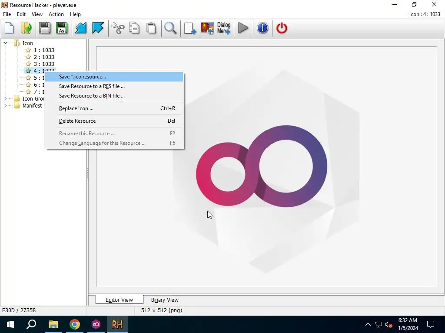Image resolution: width=445 pixels, height=333 pixels.
Task: Click the green star of item 4
Action: point(28,71)
